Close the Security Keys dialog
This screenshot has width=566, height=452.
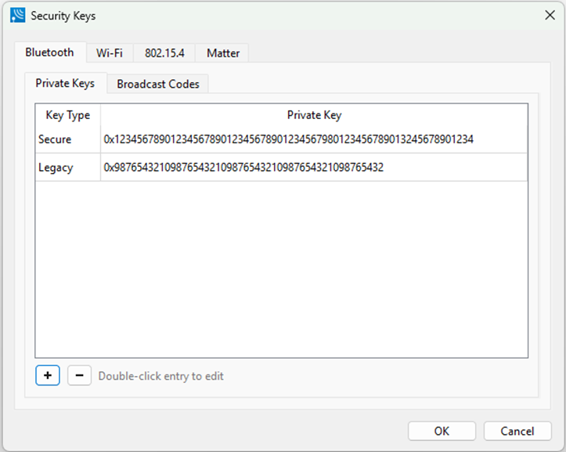point(550,15)
